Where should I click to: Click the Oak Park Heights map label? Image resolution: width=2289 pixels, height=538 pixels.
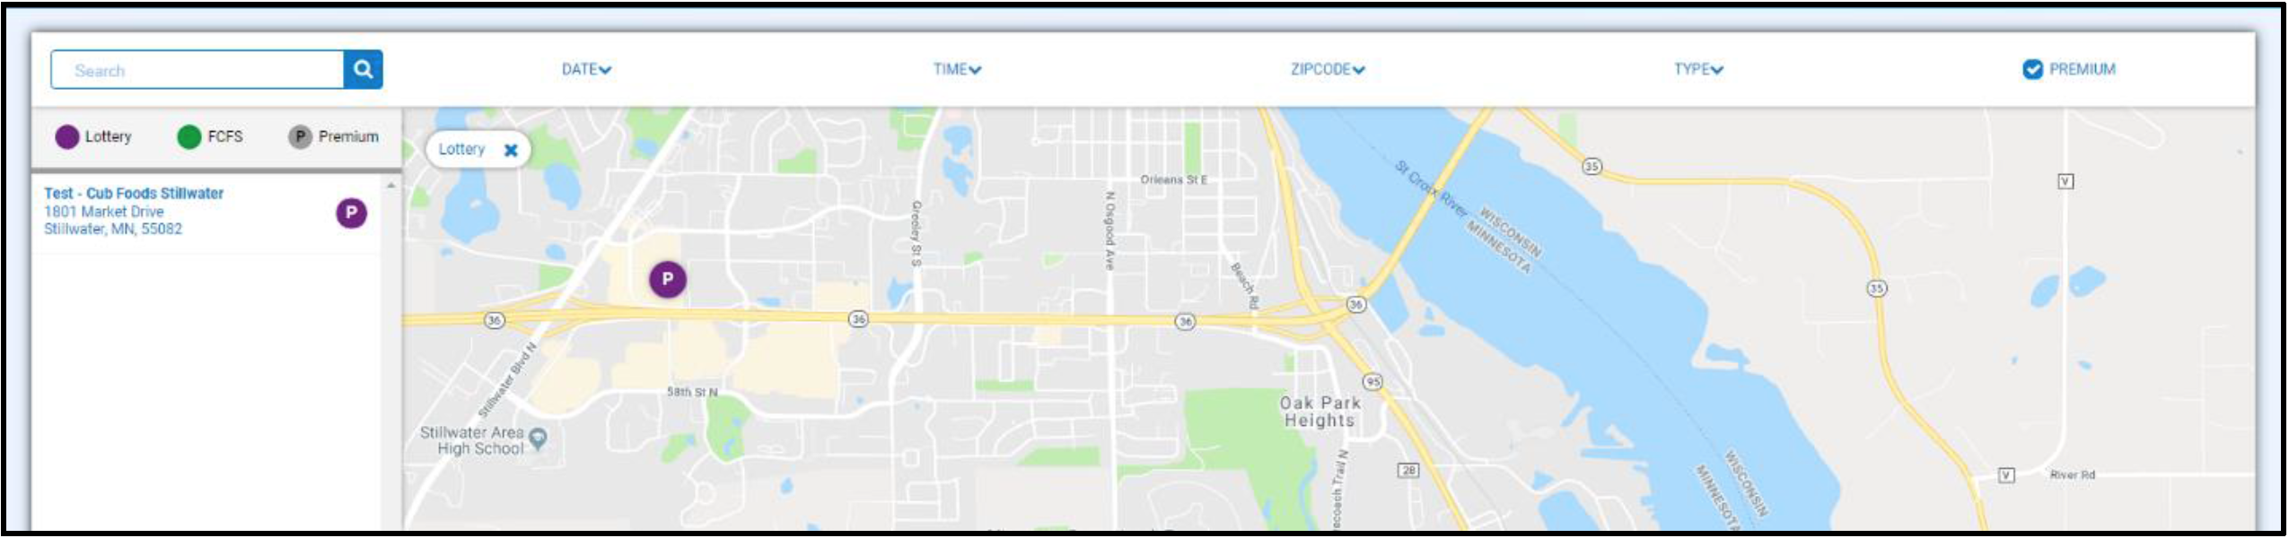[x=1320, y=412]
